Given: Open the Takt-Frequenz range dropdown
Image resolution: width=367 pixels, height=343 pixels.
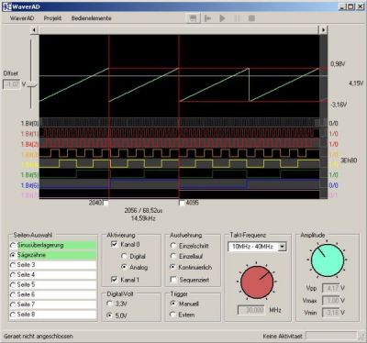Looking at the screenshot, I should [x=283, y=247].
